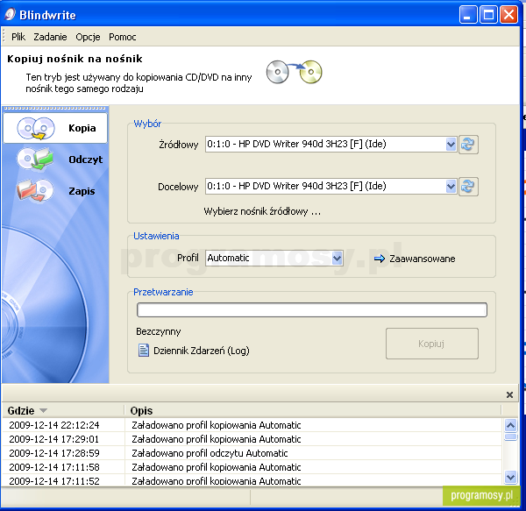Open the Źródłowy drive dropdown
This screenshot has height=511, width=526.
[x=451, y=145]
